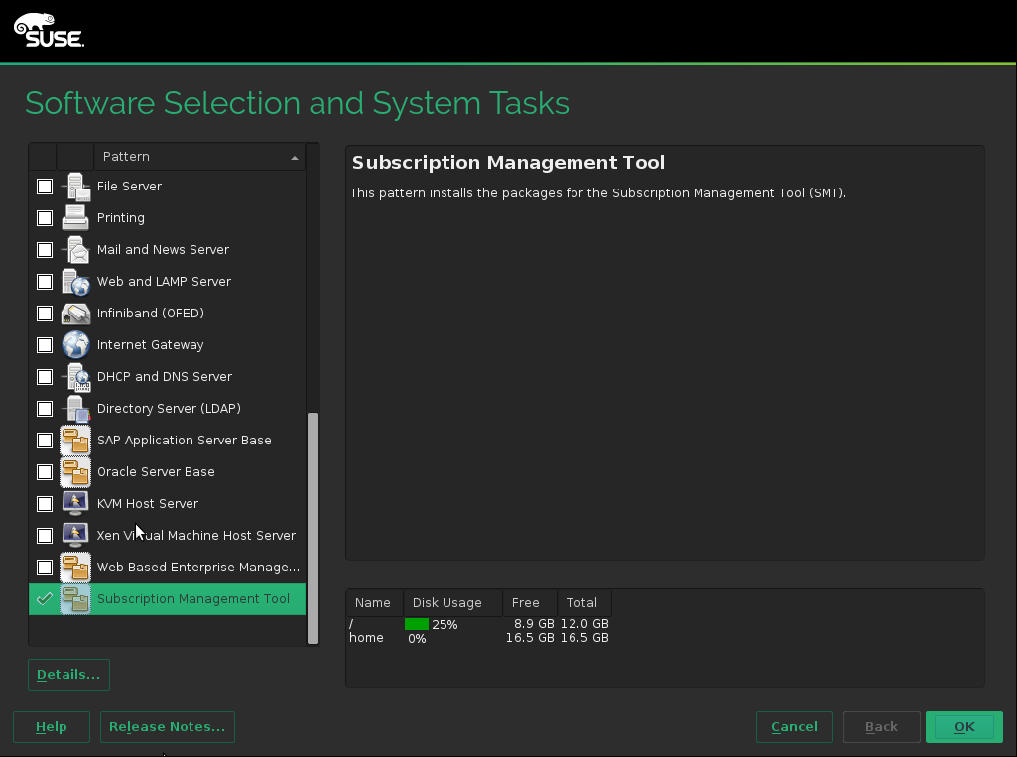
Task: Open the Details view
Action: tap(68, 675)
